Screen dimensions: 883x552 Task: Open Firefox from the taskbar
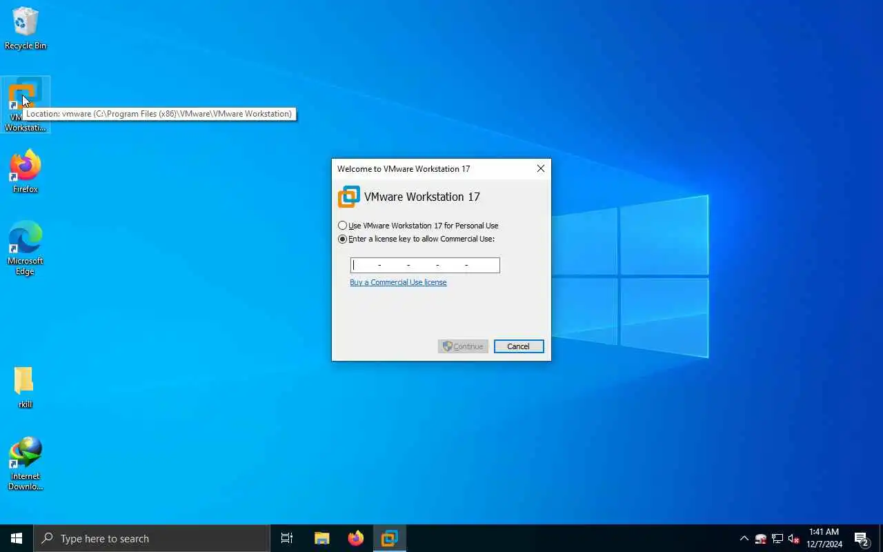tap(356, 538)
